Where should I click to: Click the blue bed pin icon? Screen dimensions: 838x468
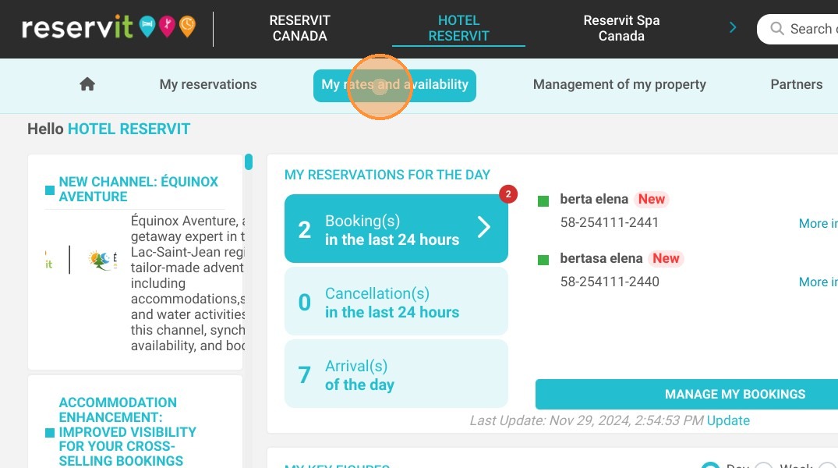coord(147,27)
